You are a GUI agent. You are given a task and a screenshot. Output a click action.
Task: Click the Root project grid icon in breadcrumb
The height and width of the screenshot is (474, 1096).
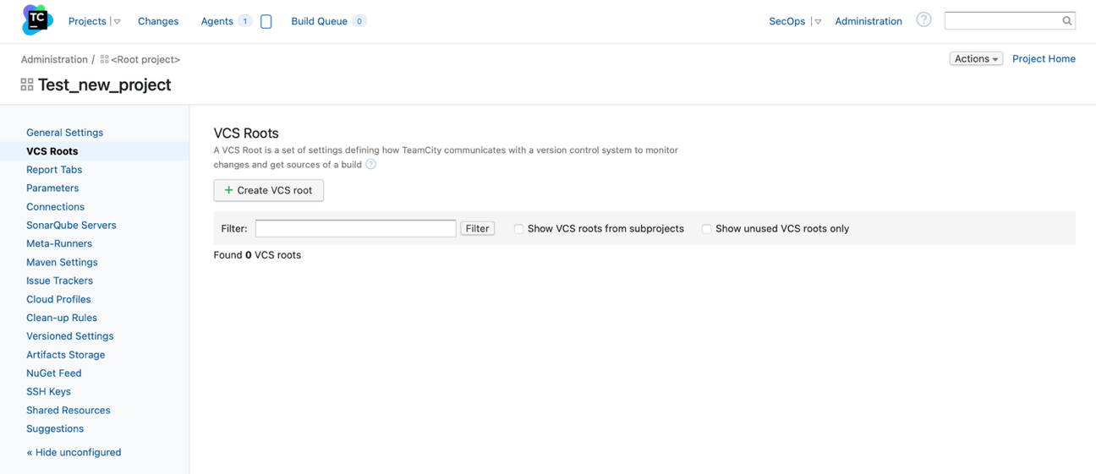coord(104,59)
